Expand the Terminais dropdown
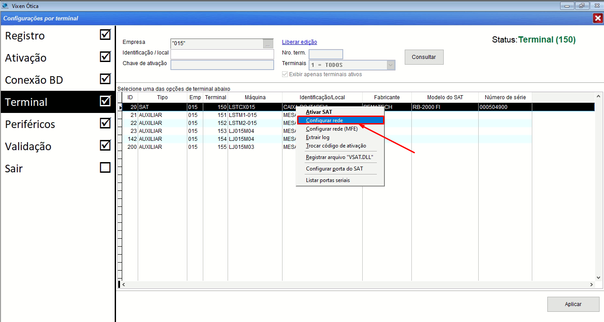Viewport: 604px width, 322px height. tap(391, 65)
